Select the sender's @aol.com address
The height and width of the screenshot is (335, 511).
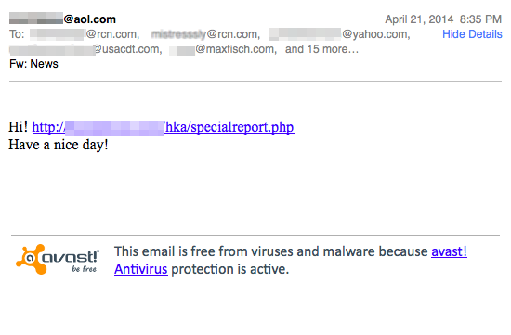tap(62, 19)
